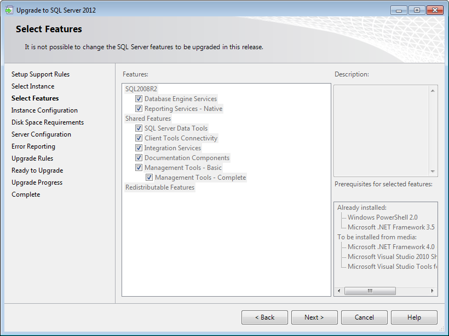Viewport: 449px width, 336px height.
Task: Close the Upgrade to SQL Server 2012 window
Action: (435, 10)
